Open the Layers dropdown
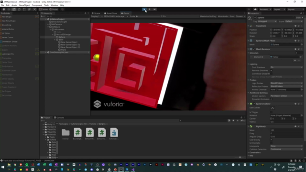 pos(279,10)
